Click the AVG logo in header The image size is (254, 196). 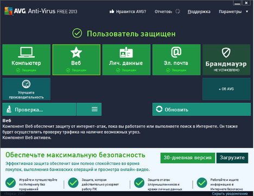[x=9, y=11]
